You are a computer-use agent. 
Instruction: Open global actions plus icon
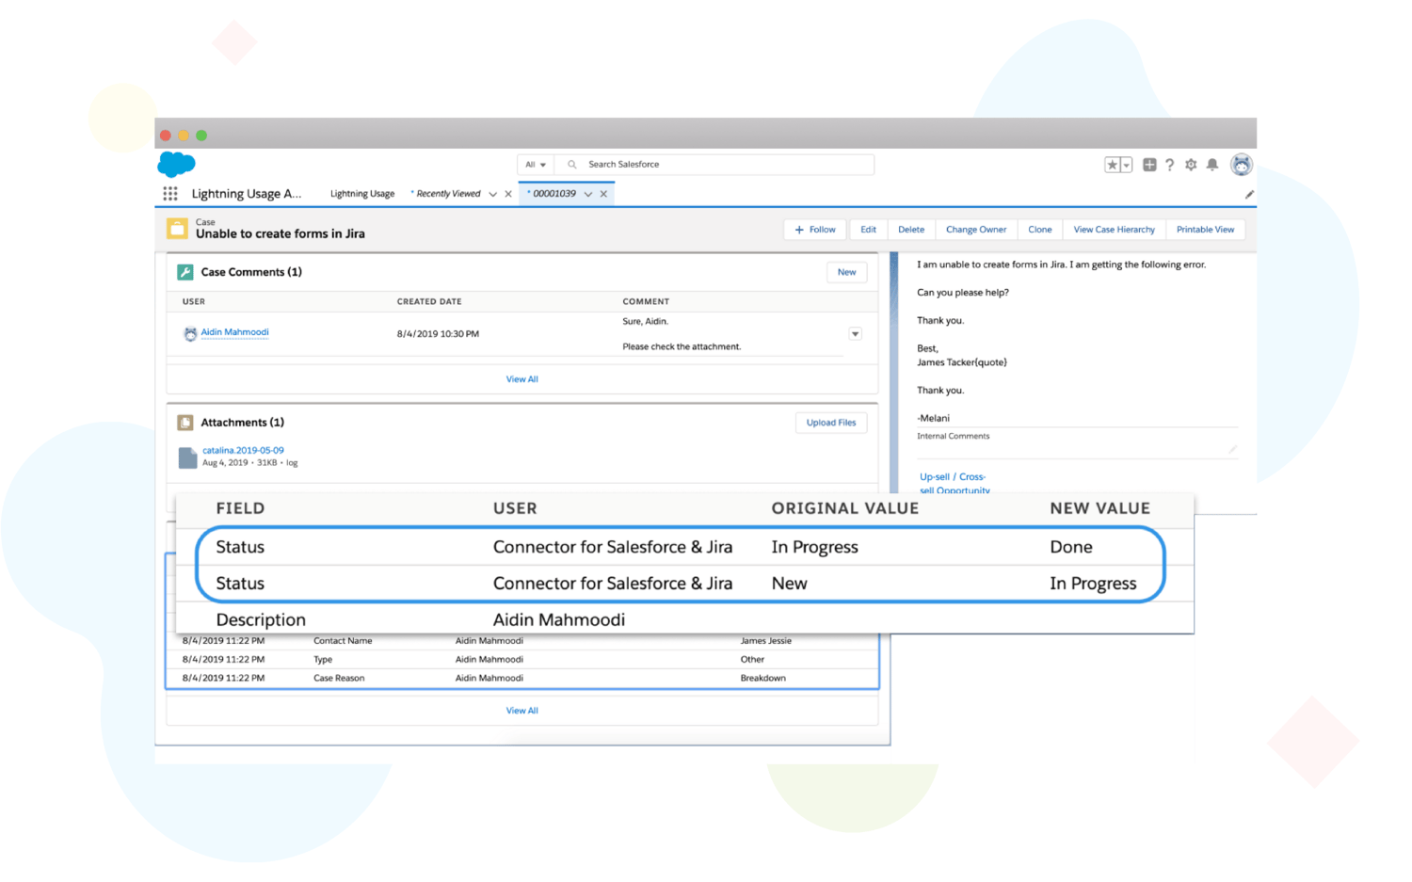coord(1149,165)
